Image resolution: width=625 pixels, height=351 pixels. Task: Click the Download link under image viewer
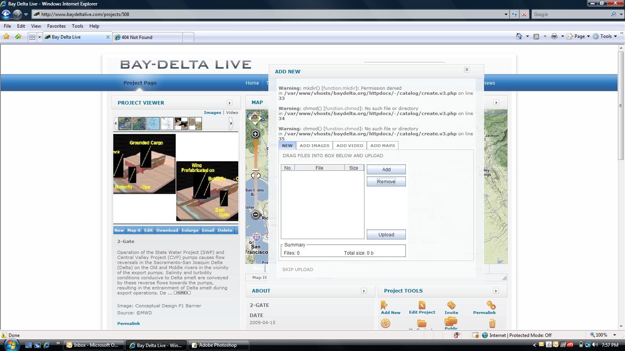click(x=167, y=230)
